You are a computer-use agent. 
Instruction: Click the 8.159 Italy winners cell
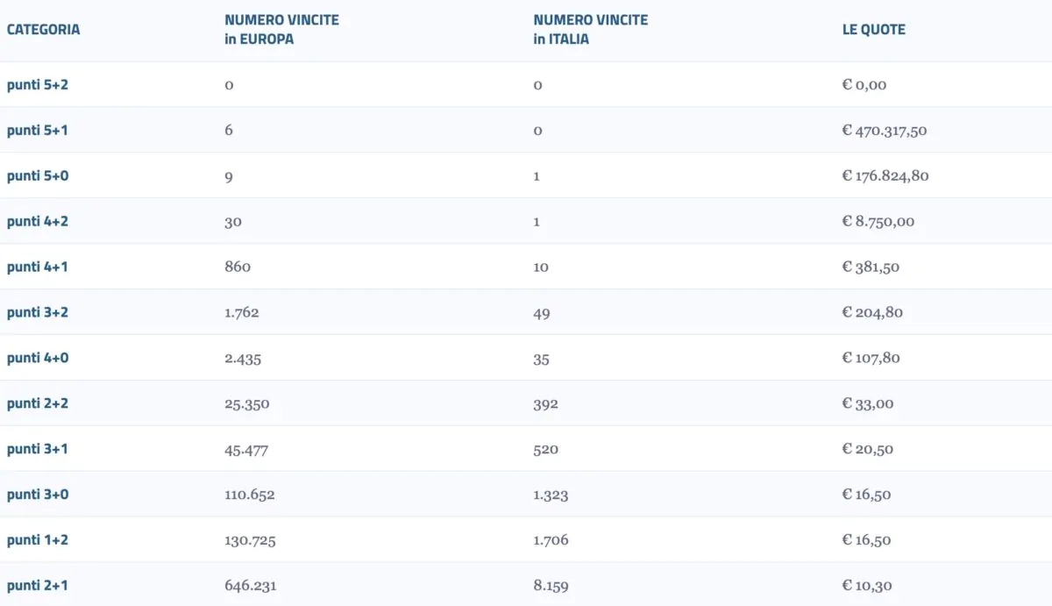click(x=550, y=585)
